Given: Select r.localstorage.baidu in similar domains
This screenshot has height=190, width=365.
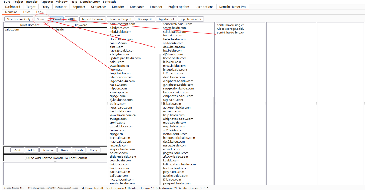Looking at the screenshot, I should tap(230, 29).
